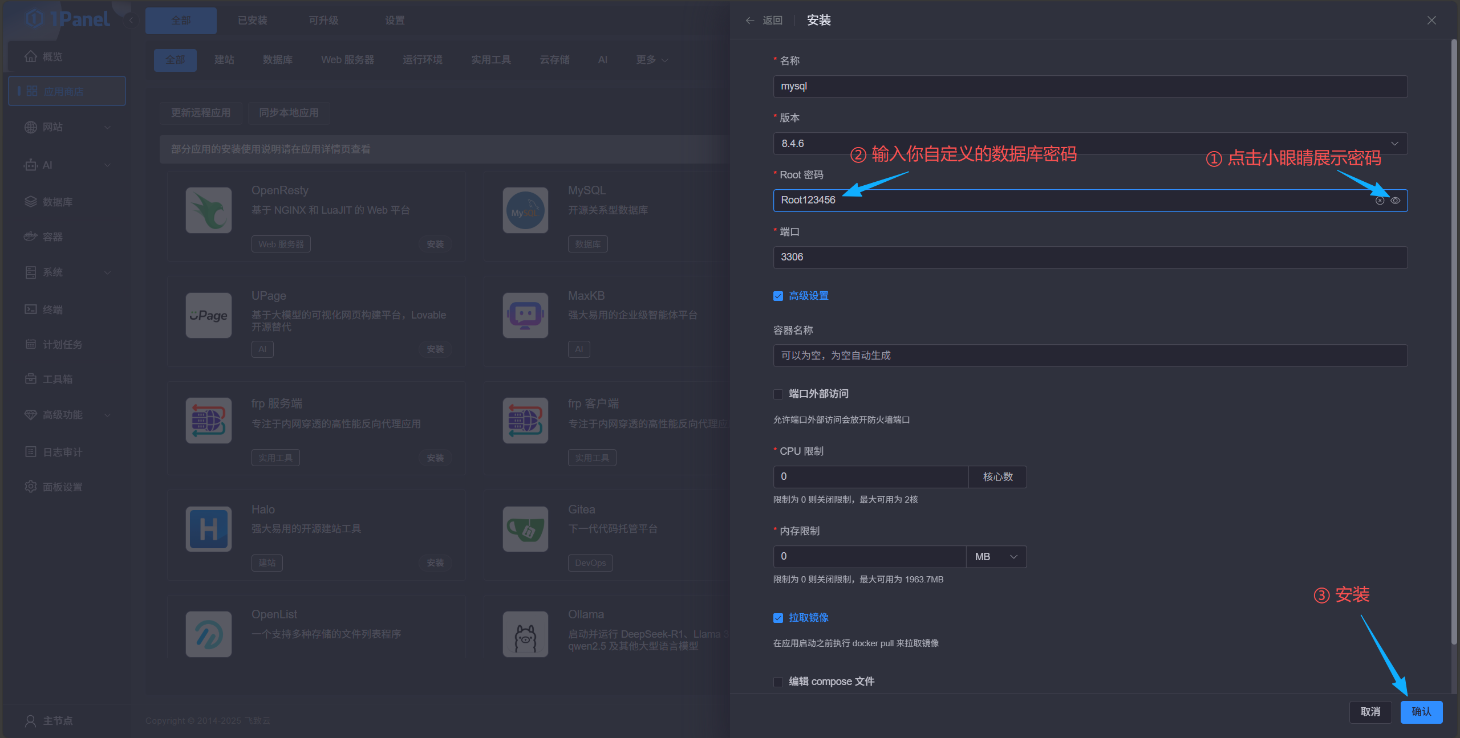Clear the Root password with the x icon
The image size is (1460, 738).
click(x=1380, y=201)
